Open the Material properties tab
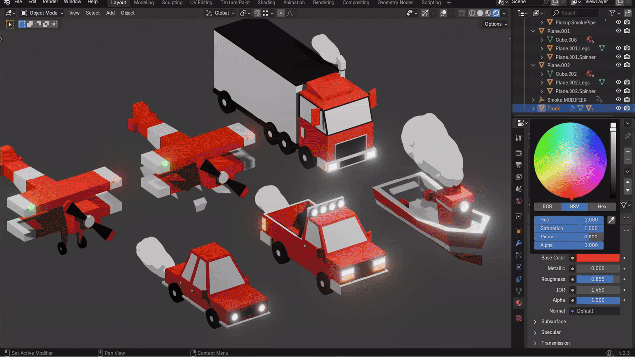The image size is (635, 357). [519, 303]
